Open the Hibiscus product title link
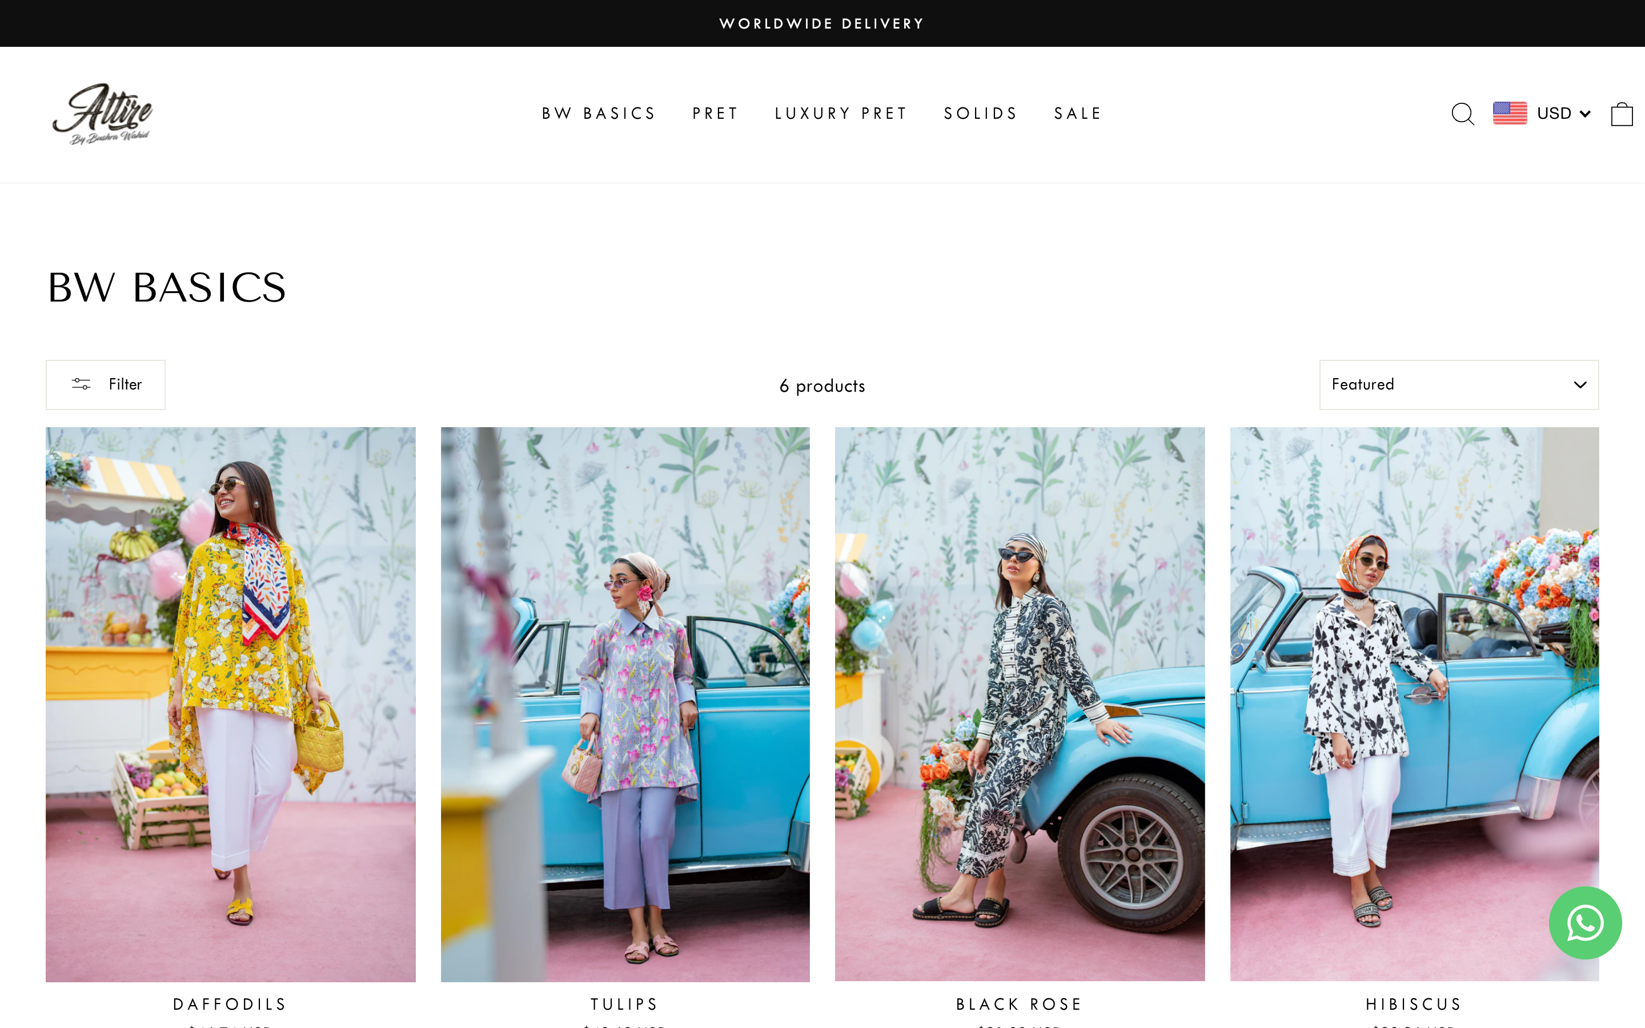The image size is (1645, 1028). (x=1414, y=1003)
